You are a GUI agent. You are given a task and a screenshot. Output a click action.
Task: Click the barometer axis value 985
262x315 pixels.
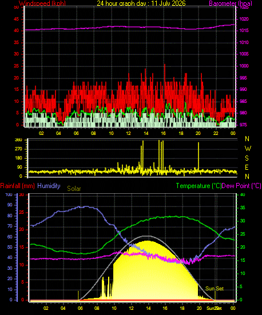(x=243, y=101)
